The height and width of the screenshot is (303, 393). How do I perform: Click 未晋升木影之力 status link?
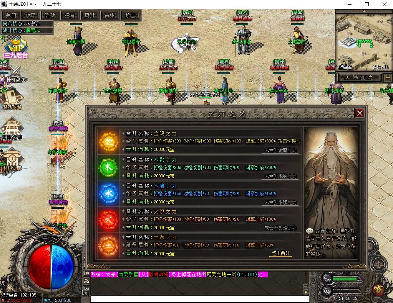tap(280, 176)
